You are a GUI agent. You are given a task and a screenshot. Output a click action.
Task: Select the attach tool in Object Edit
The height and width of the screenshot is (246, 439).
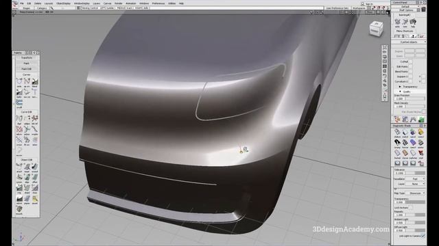pos(19,167)
